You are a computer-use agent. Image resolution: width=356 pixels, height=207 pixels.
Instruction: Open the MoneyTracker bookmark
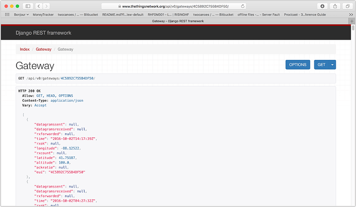coord(43,14)
